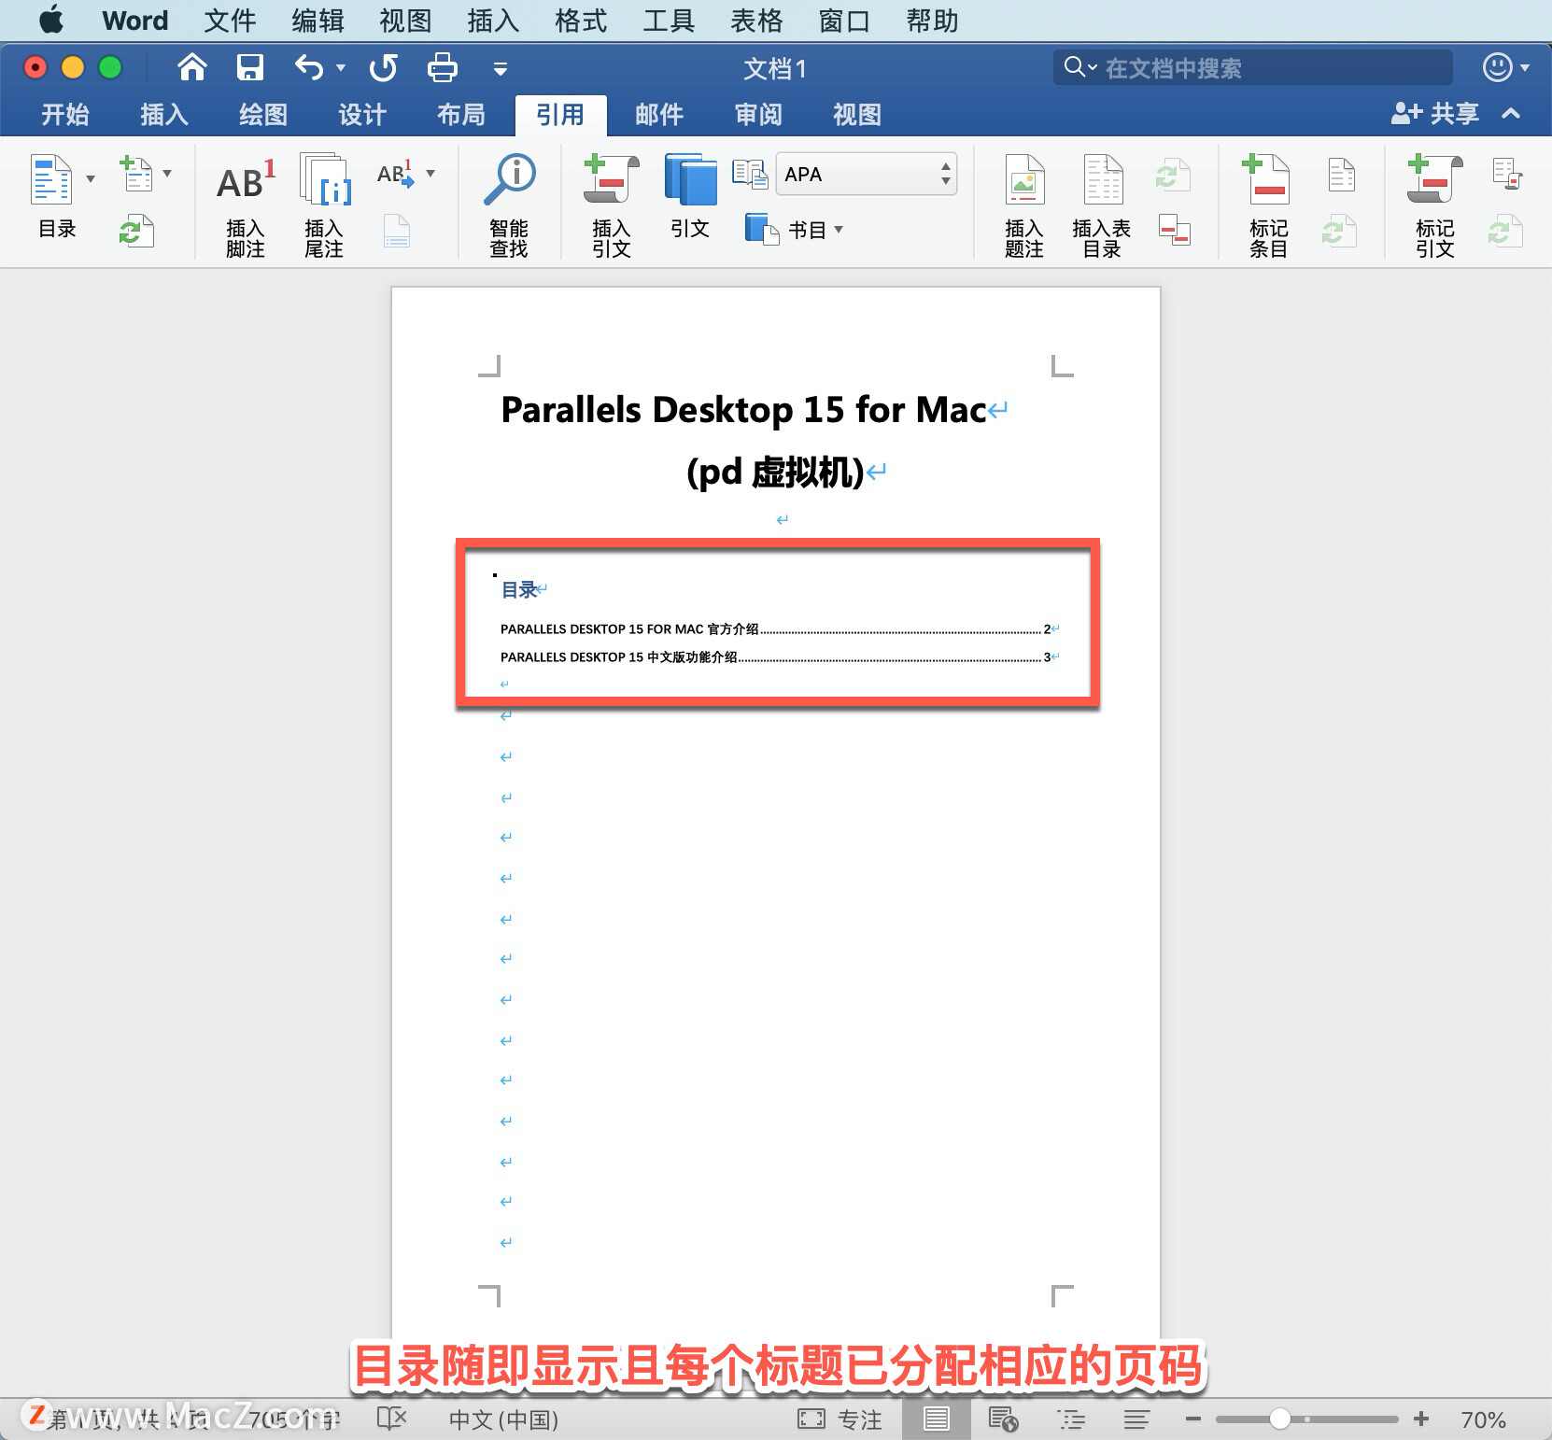Click zoom in plus button
The width and height of the screenshot is (1552, 1440).
tap(1421, 1419)
